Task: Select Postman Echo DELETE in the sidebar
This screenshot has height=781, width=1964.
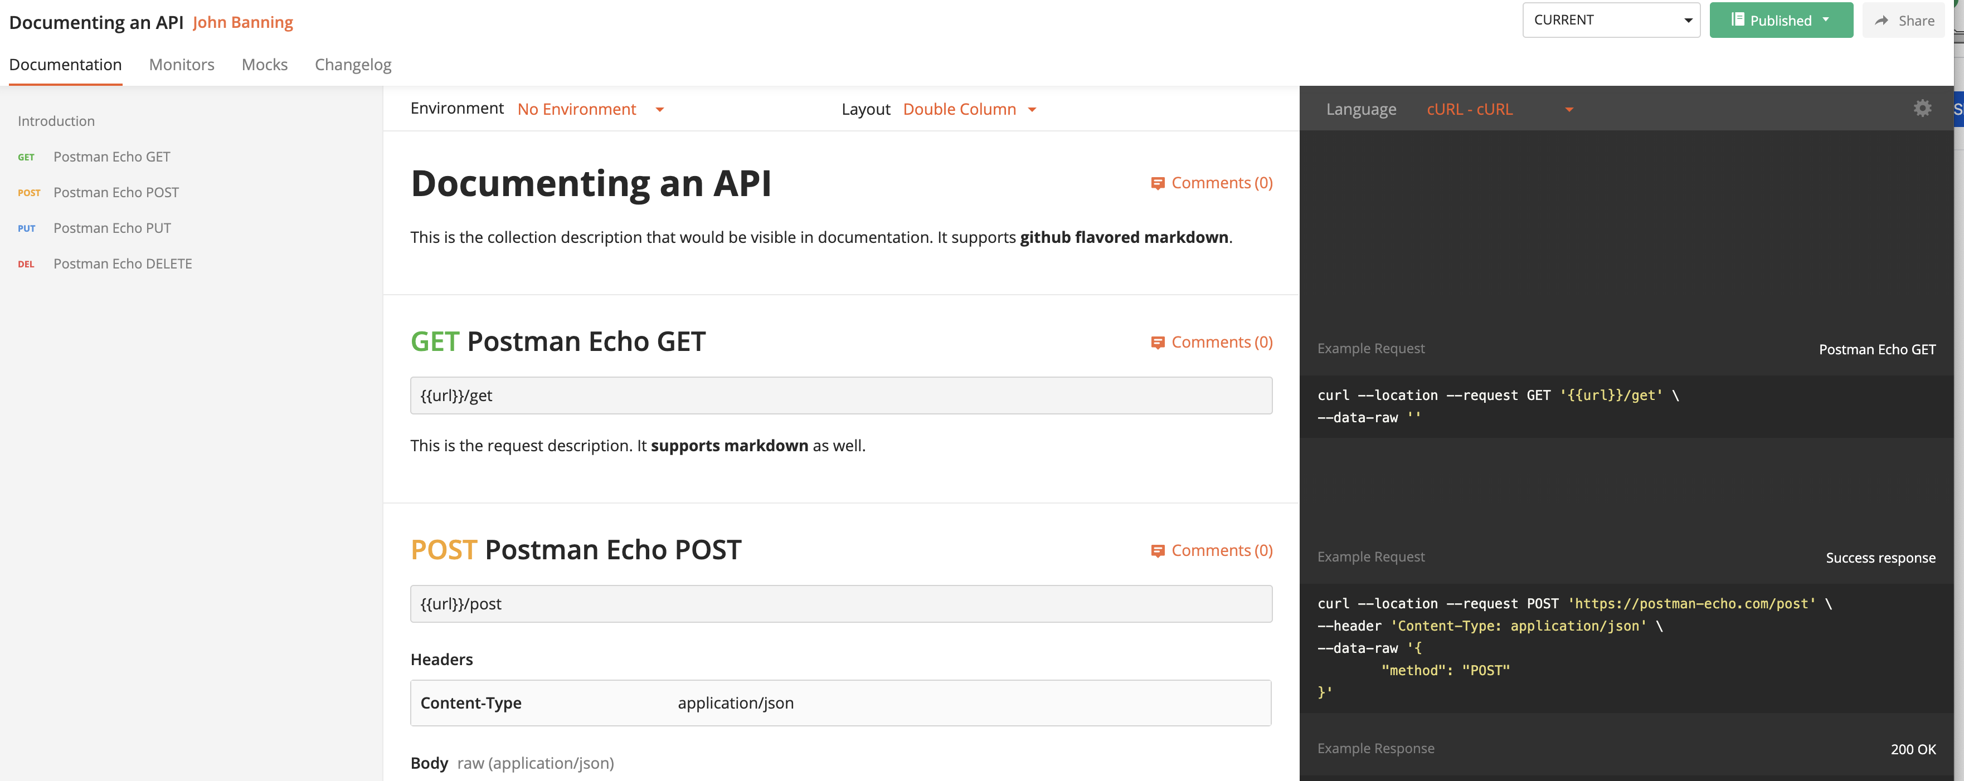Action: click(x=122, y=263)
